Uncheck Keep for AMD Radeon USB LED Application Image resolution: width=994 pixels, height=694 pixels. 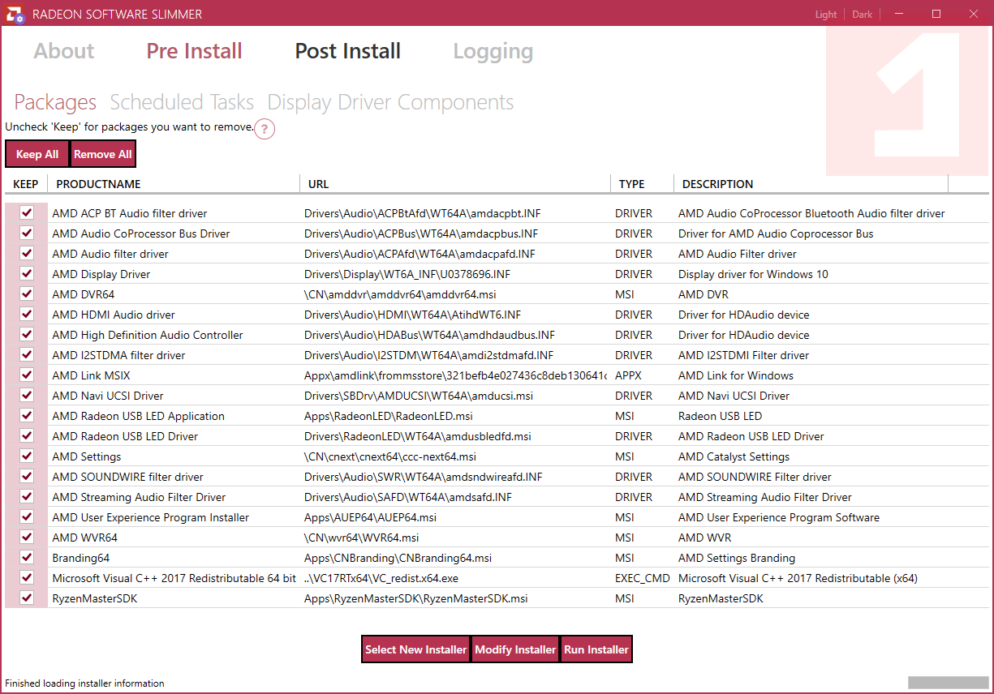[x=27, y=416]
